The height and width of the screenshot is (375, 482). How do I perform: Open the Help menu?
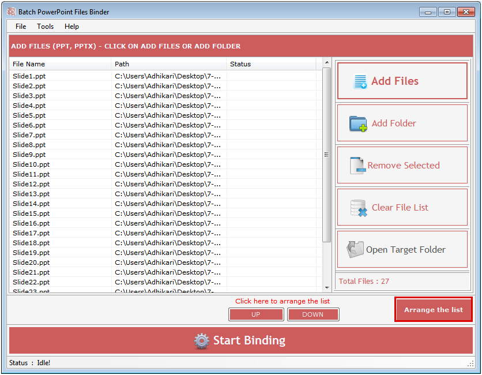point(71,27)
